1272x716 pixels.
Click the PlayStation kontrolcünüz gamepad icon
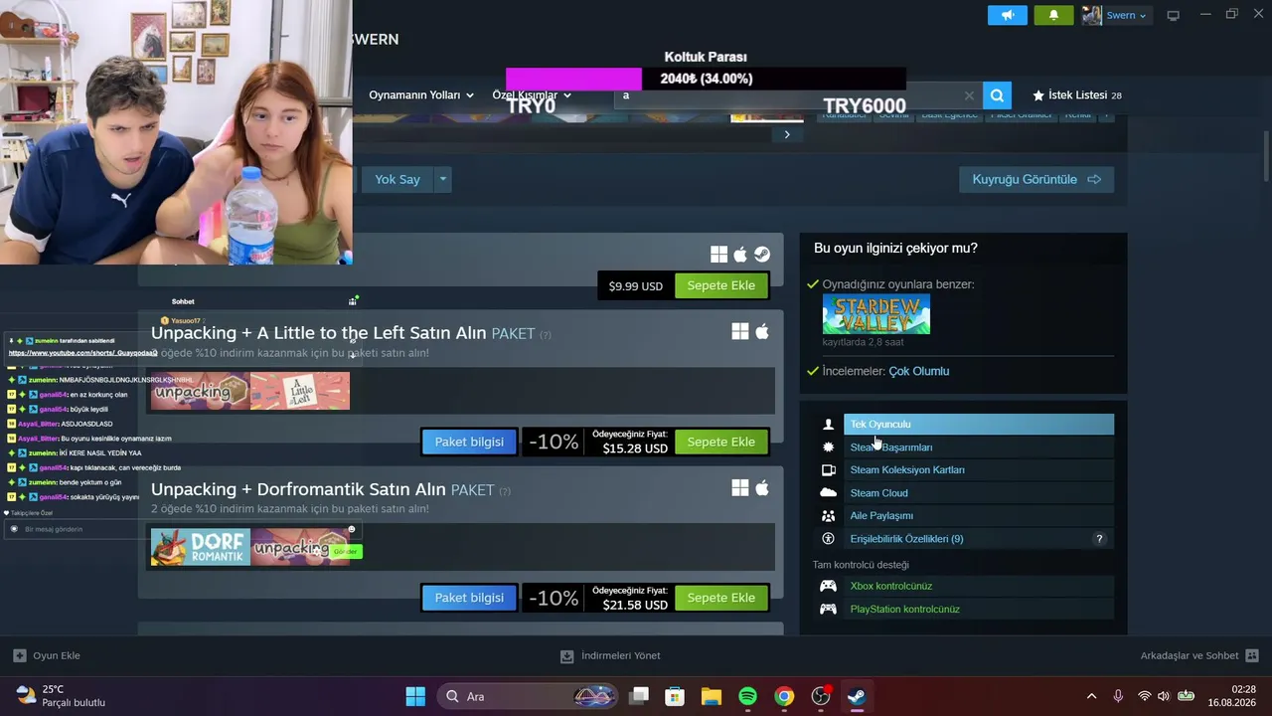tap(828, 609)
